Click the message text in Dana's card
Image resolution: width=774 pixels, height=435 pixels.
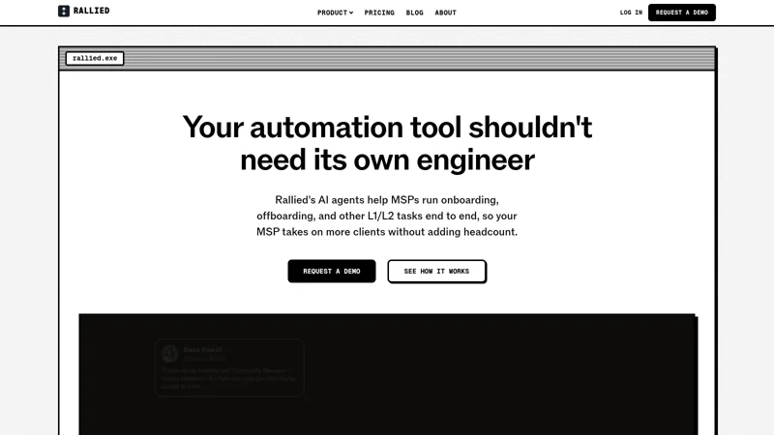pyautogui.click(x=228, y=378)
